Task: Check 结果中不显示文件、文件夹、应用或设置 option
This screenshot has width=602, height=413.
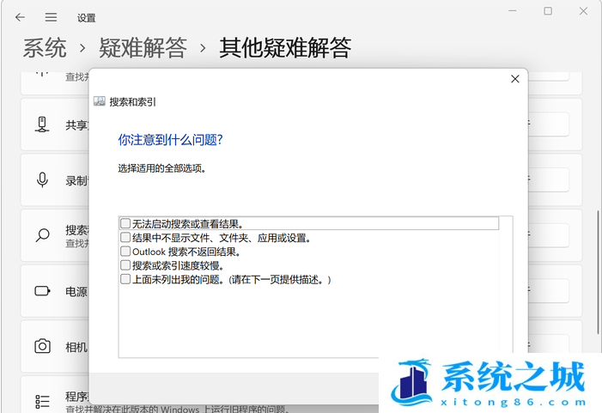Action: 125,238
